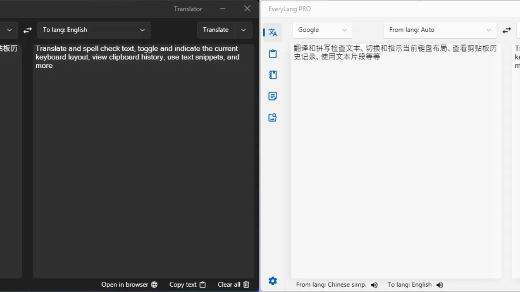Open the fifth sidebar icon above settings
520x292 pixels.
pos(273,118)
